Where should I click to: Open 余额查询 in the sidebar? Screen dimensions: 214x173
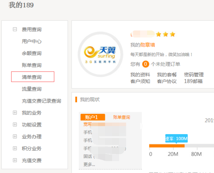coord(32,53)
